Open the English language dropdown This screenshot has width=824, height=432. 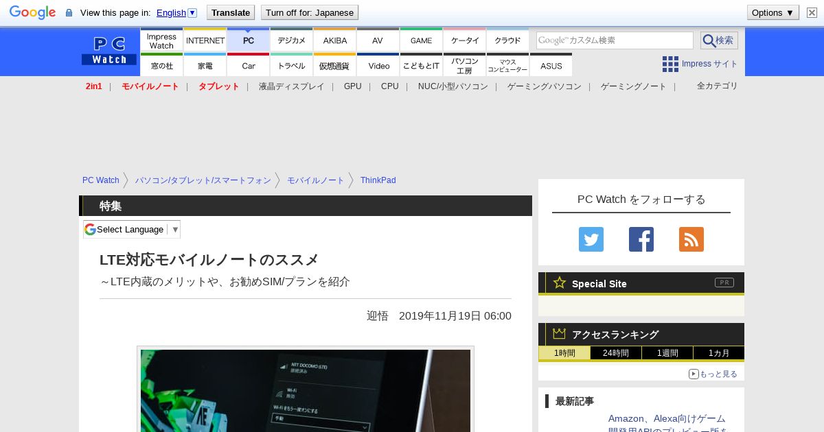tap(176, 12)
